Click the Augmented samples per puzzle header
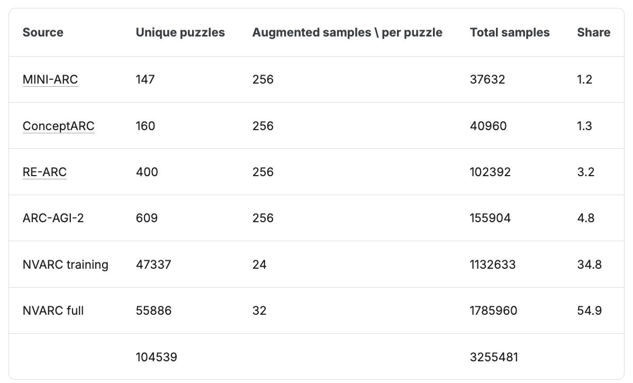 point(347,33)
